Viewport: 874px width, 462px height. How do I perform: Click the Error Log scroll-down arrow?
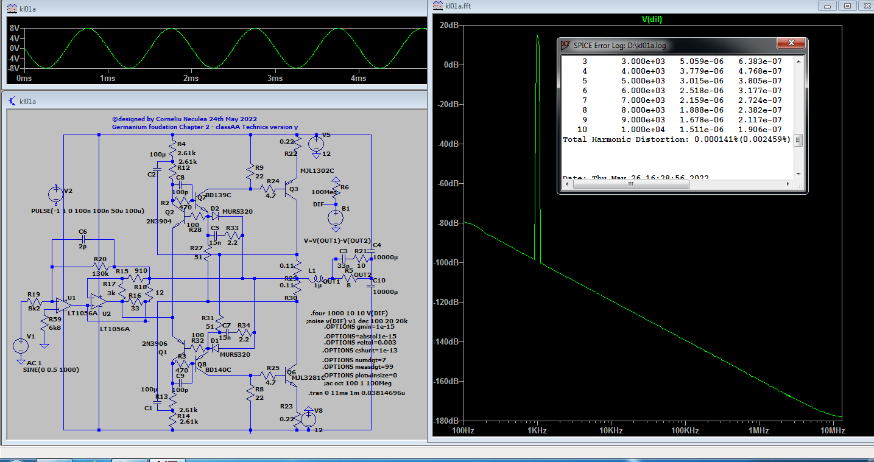pyautogui.click(x=798, y=173)
